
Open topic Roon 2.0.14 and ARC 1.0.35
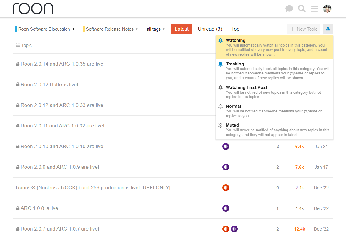point(63,64)
